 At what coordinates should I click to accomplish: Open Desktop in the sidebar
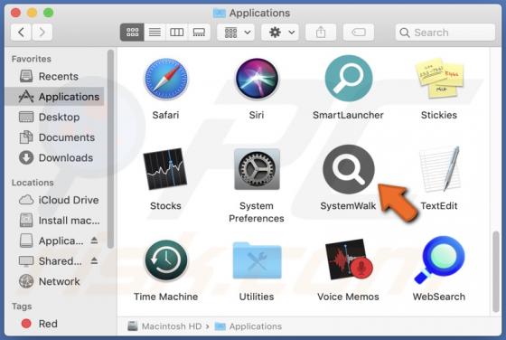(x=54, y=117)
